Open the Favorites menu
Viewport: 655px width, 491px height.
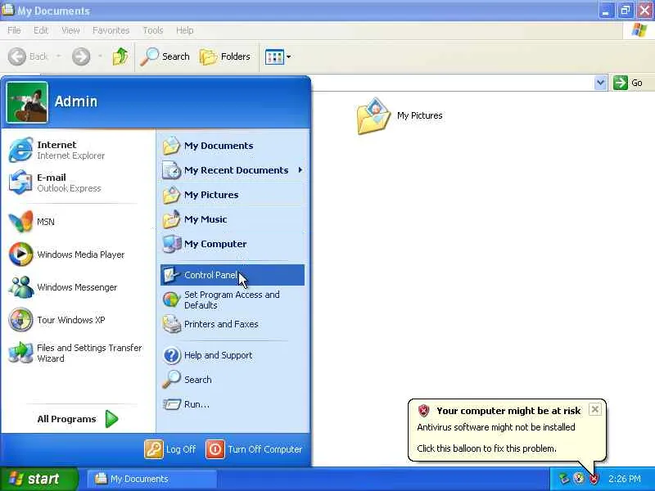111,30
